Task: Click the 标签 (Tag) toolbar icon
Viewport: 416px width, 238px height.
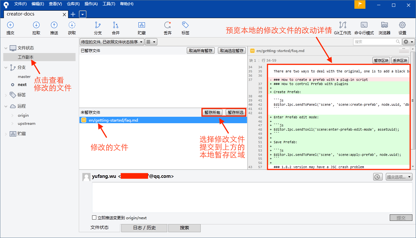Action: [185, 25]
